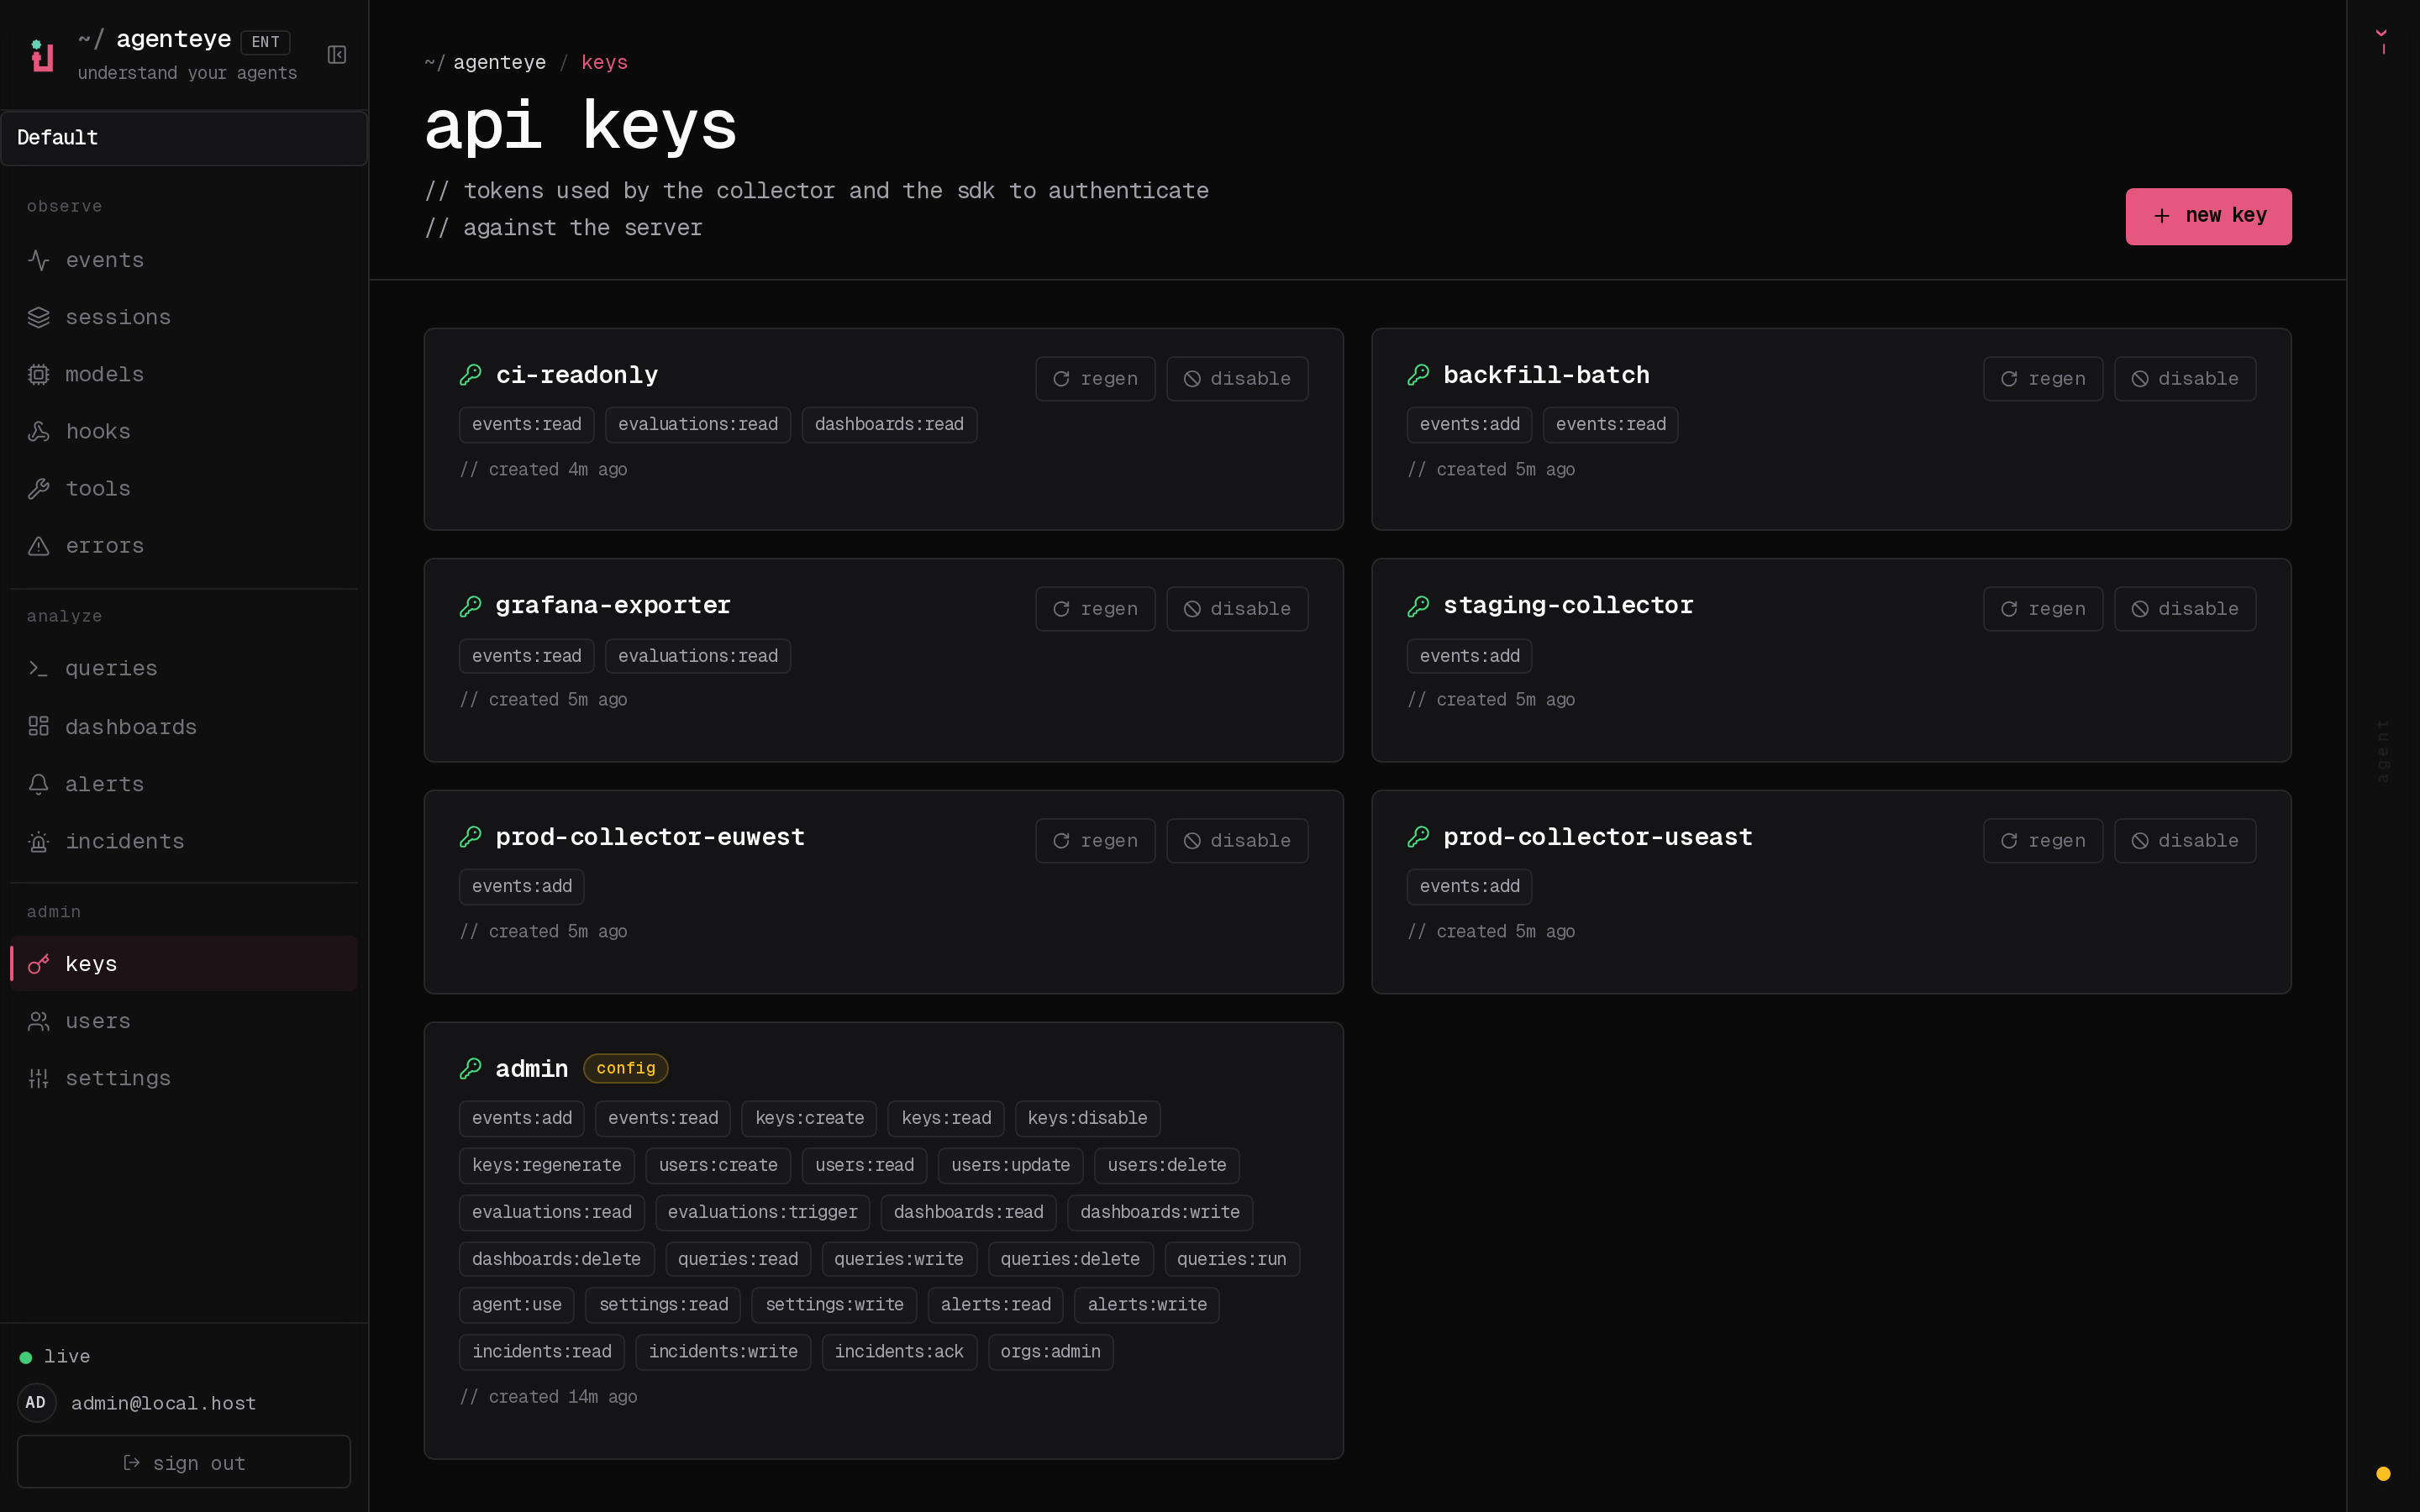The image size is (2420, 1512).
Task: Click orgs:admin tag on admin key
Action: [x=1050, y=1352]
